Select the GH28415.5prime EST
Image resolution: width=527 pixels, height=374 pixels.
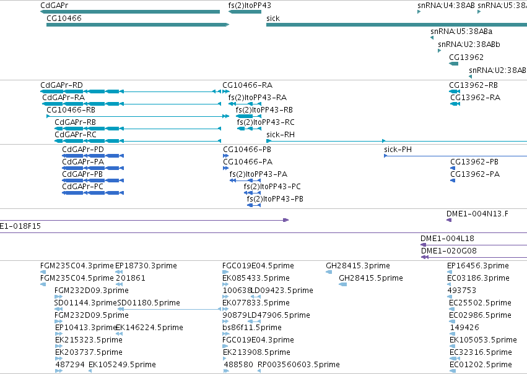pyautogui.click(x=343, y=284)
